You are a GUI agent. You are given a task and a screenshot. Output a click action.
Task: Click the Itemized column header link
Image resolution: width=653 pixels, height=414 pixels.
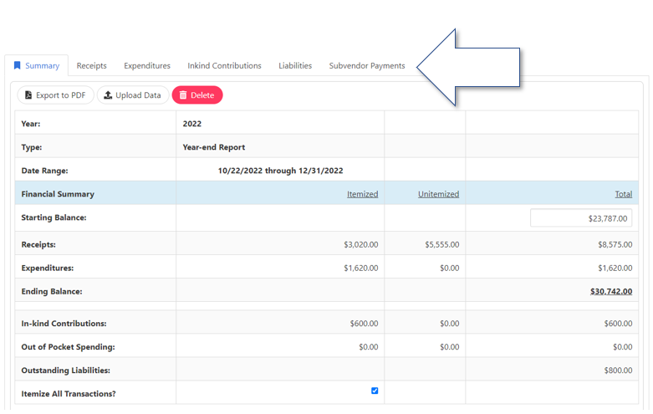point(362,194)
